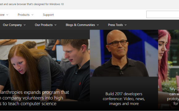Focus the search input box
This screenshot has width=179, height=111.
(x=163, y=14)
